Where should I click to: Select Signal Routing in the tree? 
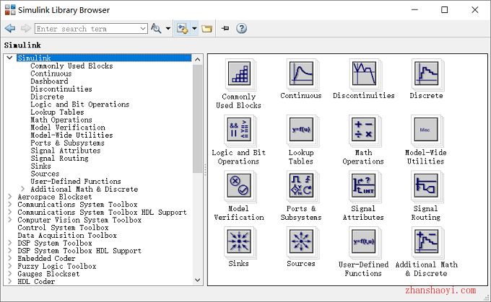click(x=59, y=158)
